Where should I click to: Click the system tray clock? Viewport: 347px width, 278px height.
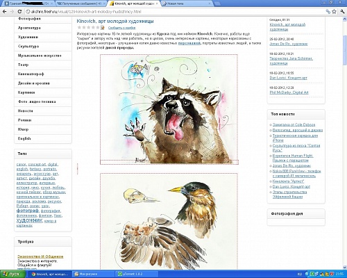[340, 274]
